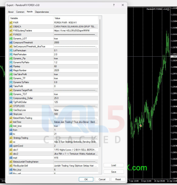
Task: Click the icon beside MartiPerkalian
Action: pyautogui.click(x=11, y=54)
